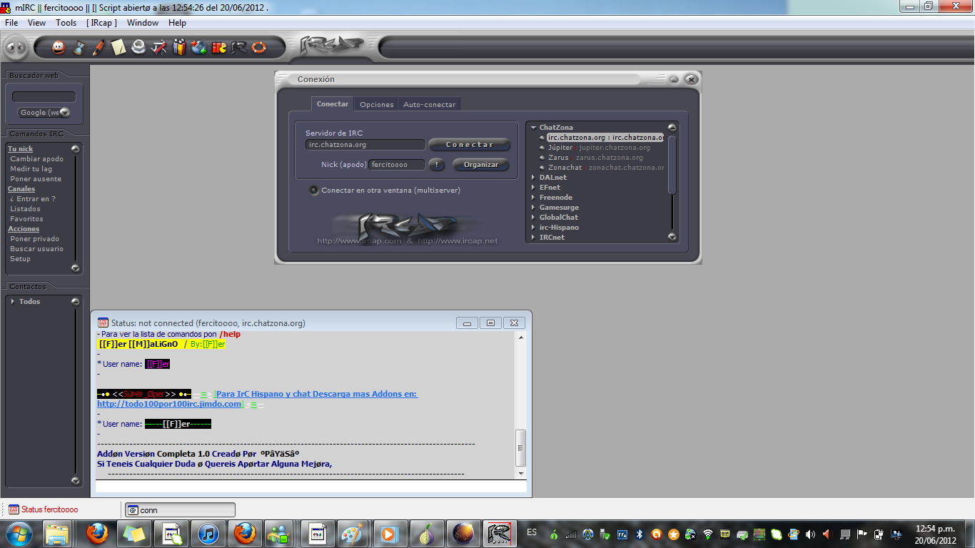Viewport: 975px width, 548px height.
Task: Click Setup in the Acciones list
Action: [x=21, y=259]
